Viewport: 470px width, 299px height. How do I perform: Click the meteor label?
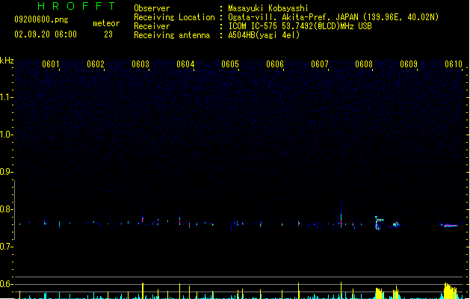point(106,23)
